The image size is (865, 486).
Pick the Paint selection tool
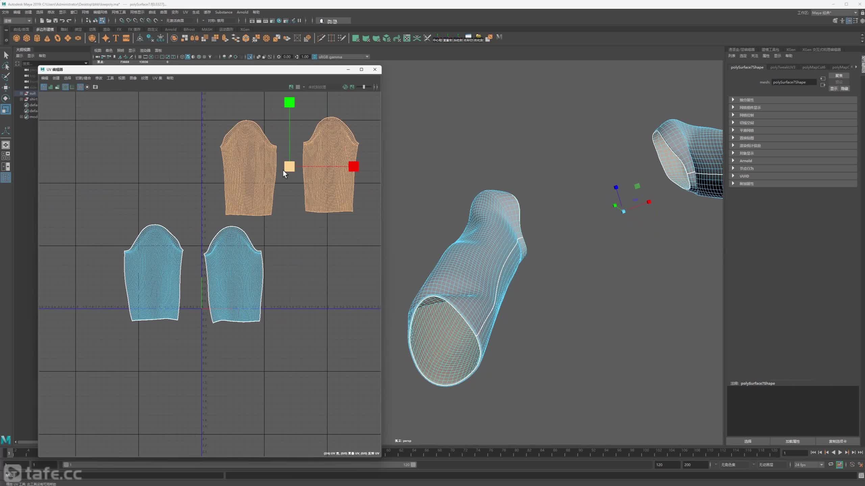(6, 77)
